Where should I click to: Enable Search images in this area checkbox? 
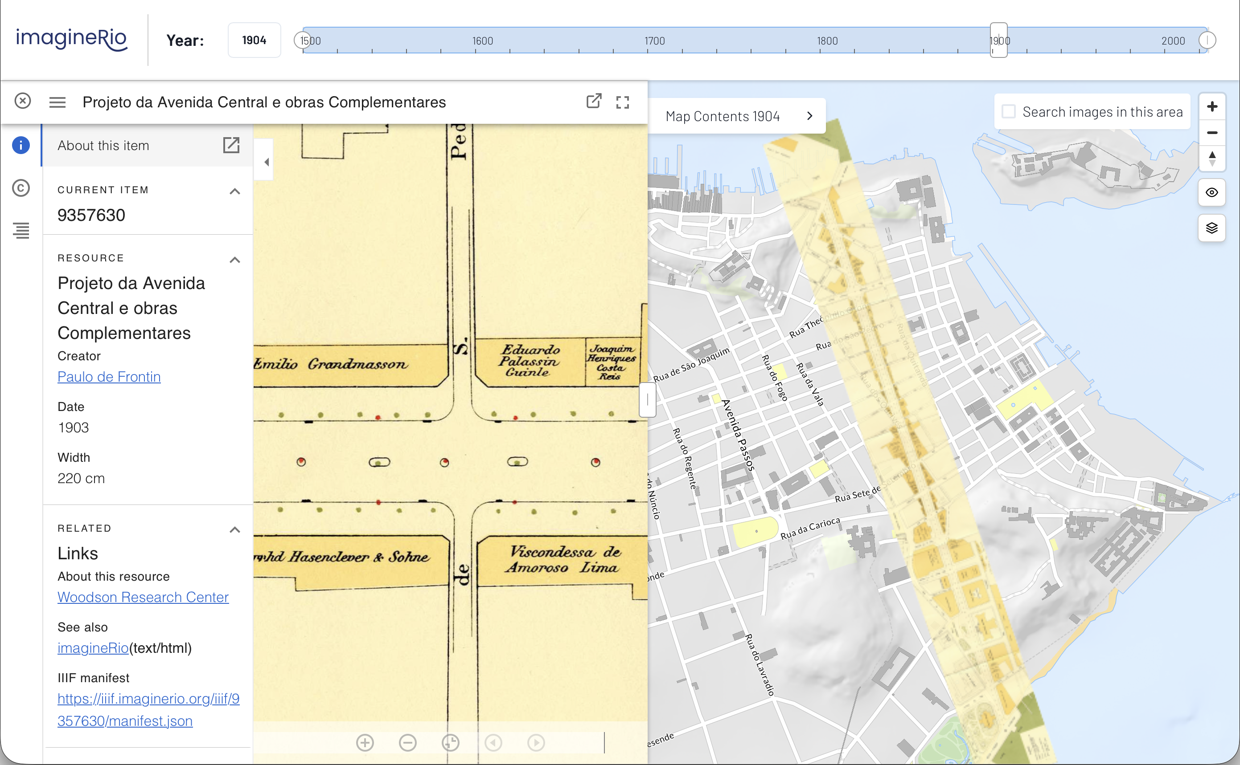pyautogui.click(x=1009, y=112)
